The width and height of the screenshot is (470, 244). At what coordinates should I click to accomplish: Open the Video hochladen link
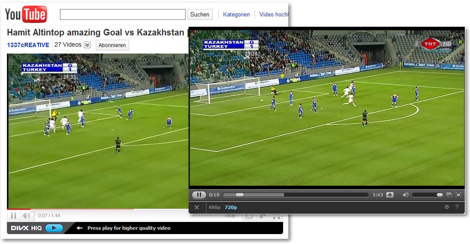[x=273, y=14]
